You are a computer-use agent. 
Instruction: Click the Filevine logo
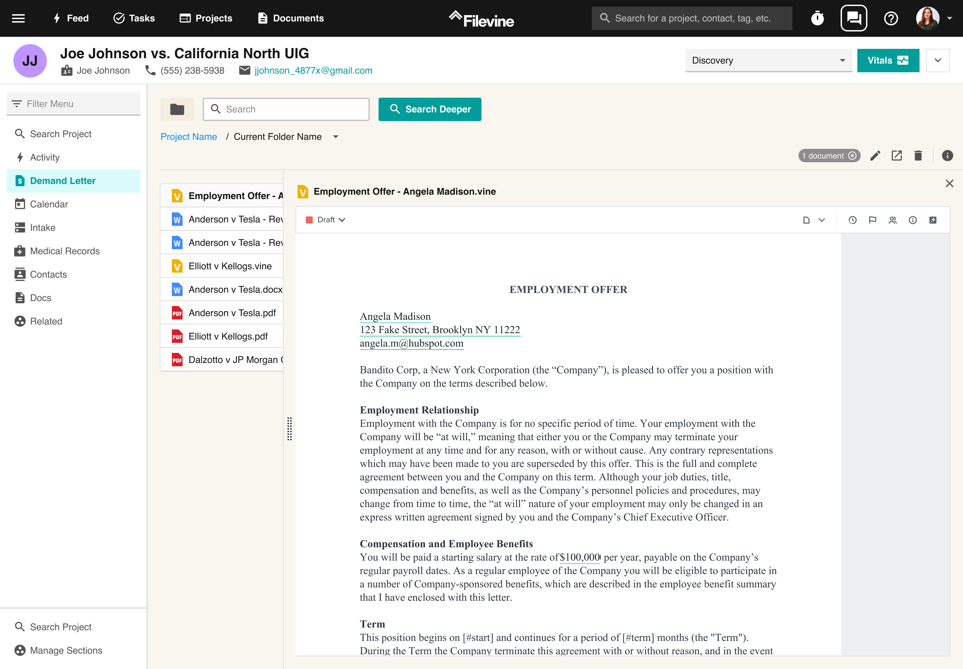click(x=481, y=19)
